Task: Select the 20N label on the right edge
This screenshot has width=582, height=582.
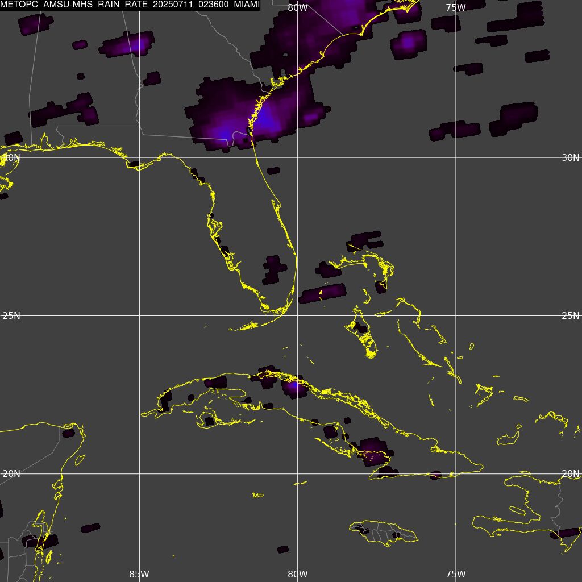Action: pyautogui.click(x=570, y=473)
